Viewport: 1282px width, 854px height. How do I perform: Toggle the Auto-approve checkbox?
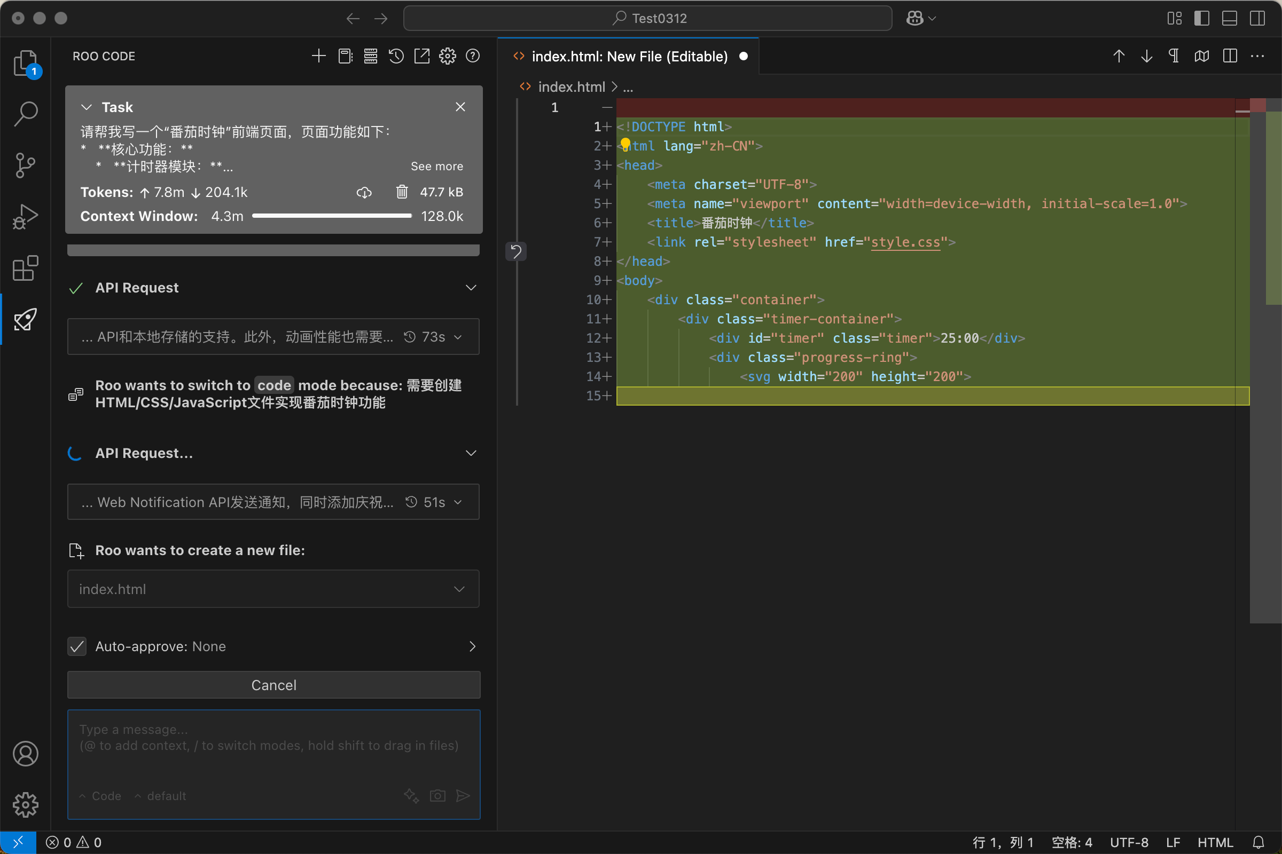coord(77,646)
